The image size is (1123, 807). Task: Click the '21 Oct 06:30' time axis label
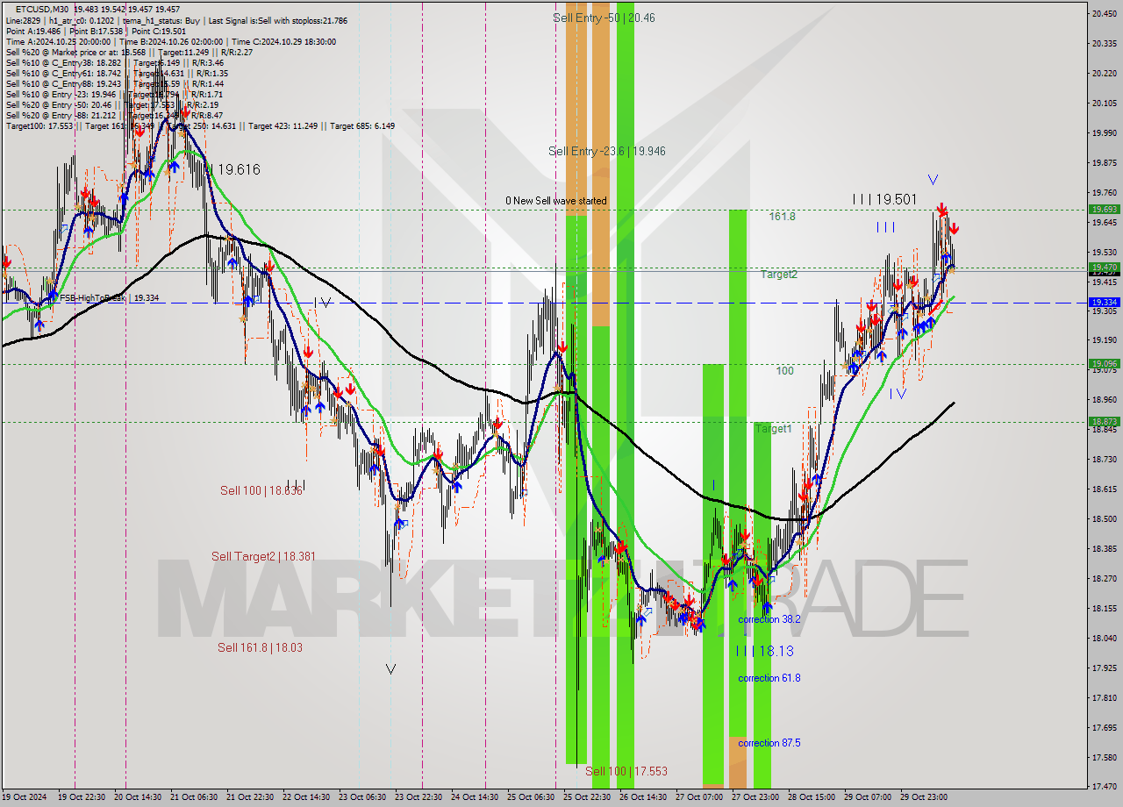(x=194, y=797)
